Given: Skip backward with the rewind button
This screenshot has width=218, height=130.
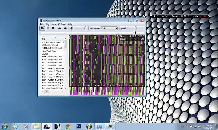Looking at the screenshot, I should tap(60, 29).
